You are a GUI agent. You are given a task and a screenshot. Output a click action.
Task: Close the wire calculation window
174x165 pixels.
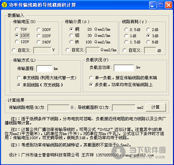point(168,5)
